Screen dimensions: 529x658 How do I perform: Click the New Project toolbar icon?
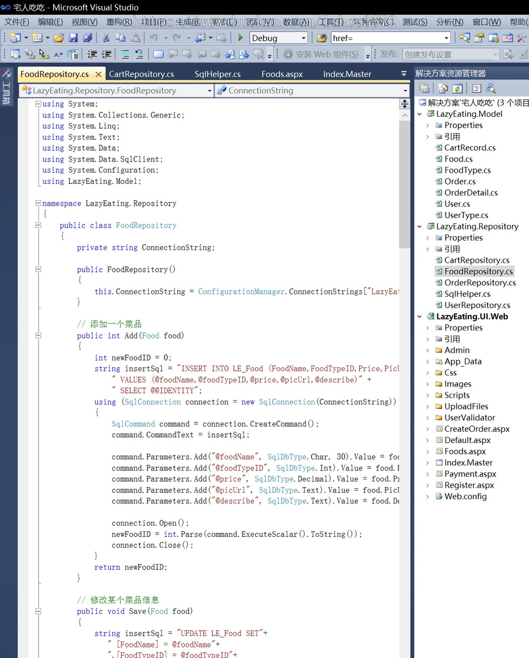[15, 38]
